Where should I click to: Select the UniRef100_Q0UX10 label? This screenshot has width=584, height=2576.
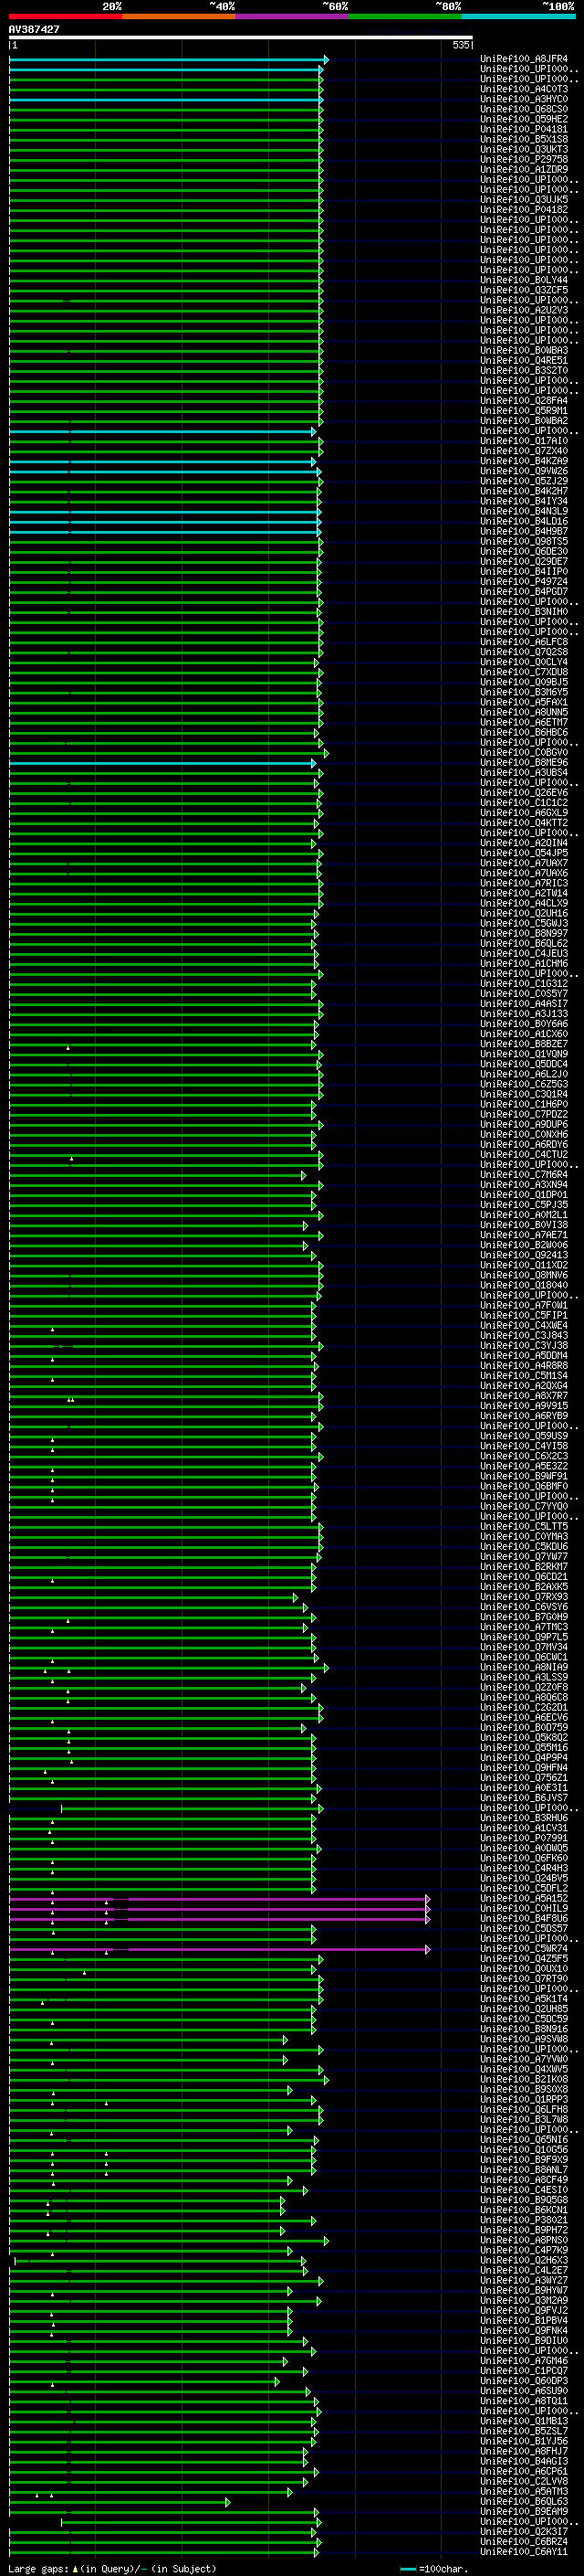coord(524,1968)
